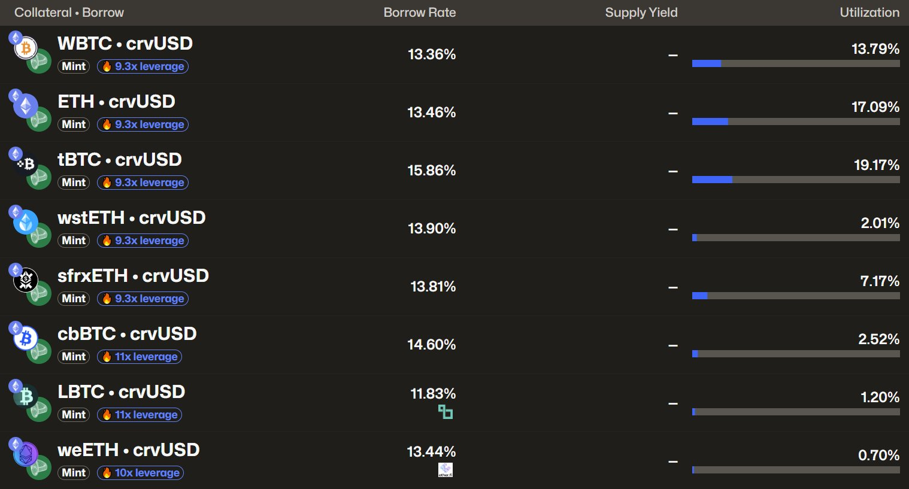The image size is (909, 489).
Task: Sort by Borrow Rate column header
Action: [419, 13]
